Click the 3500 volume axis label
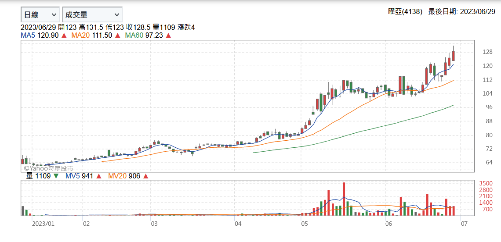Screen dimensions: 501x242 (x=485, y=183)
